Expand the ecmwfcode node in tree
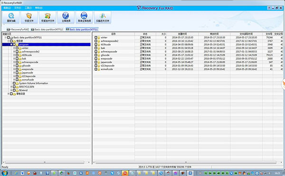 (x=14, y=80)
